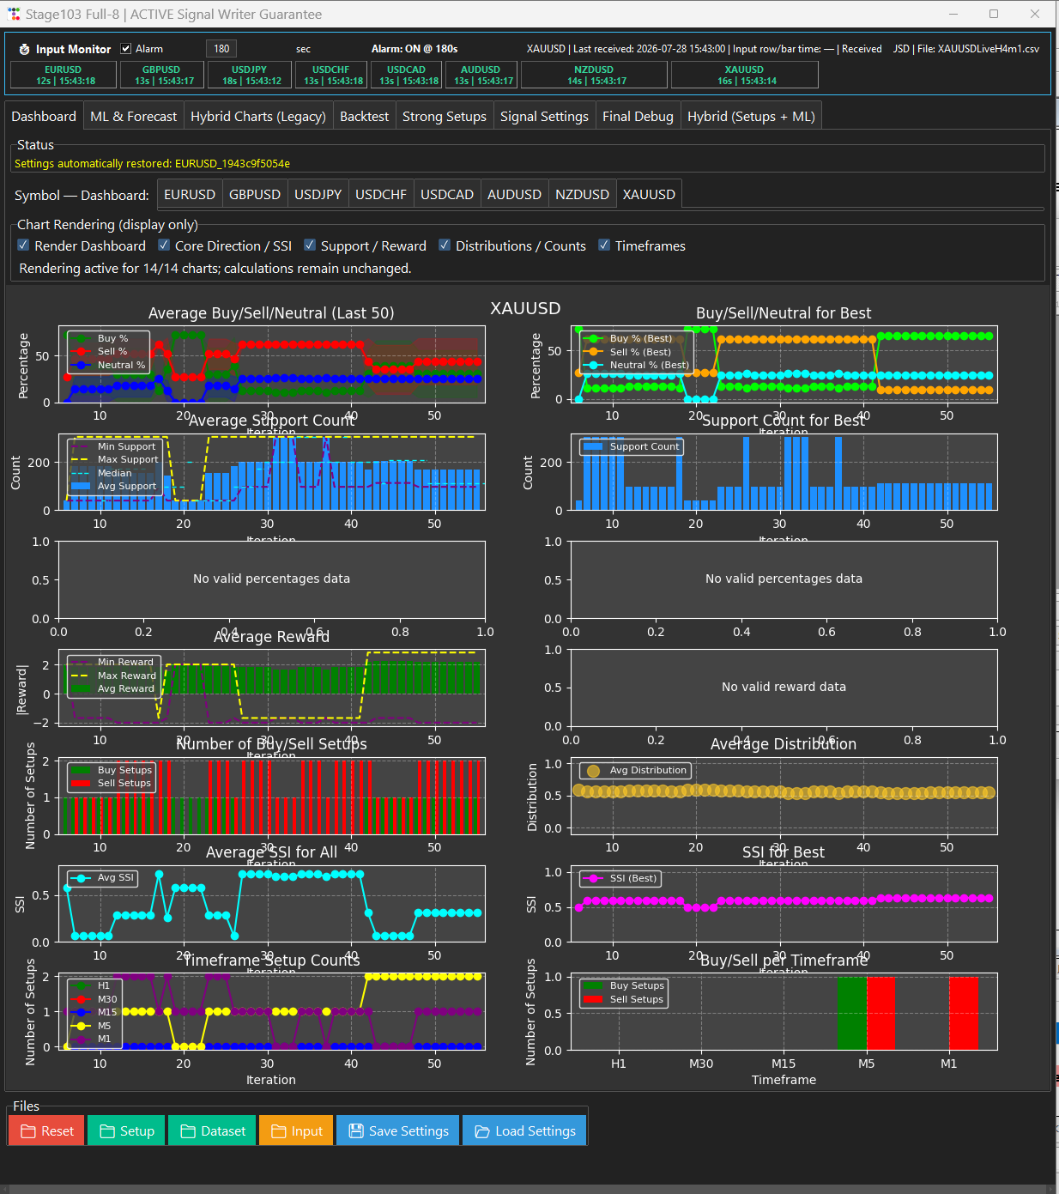The image size is (1059, 1194).
Task: Toggle the Alarm checkbox
Action: pos(126,49)
